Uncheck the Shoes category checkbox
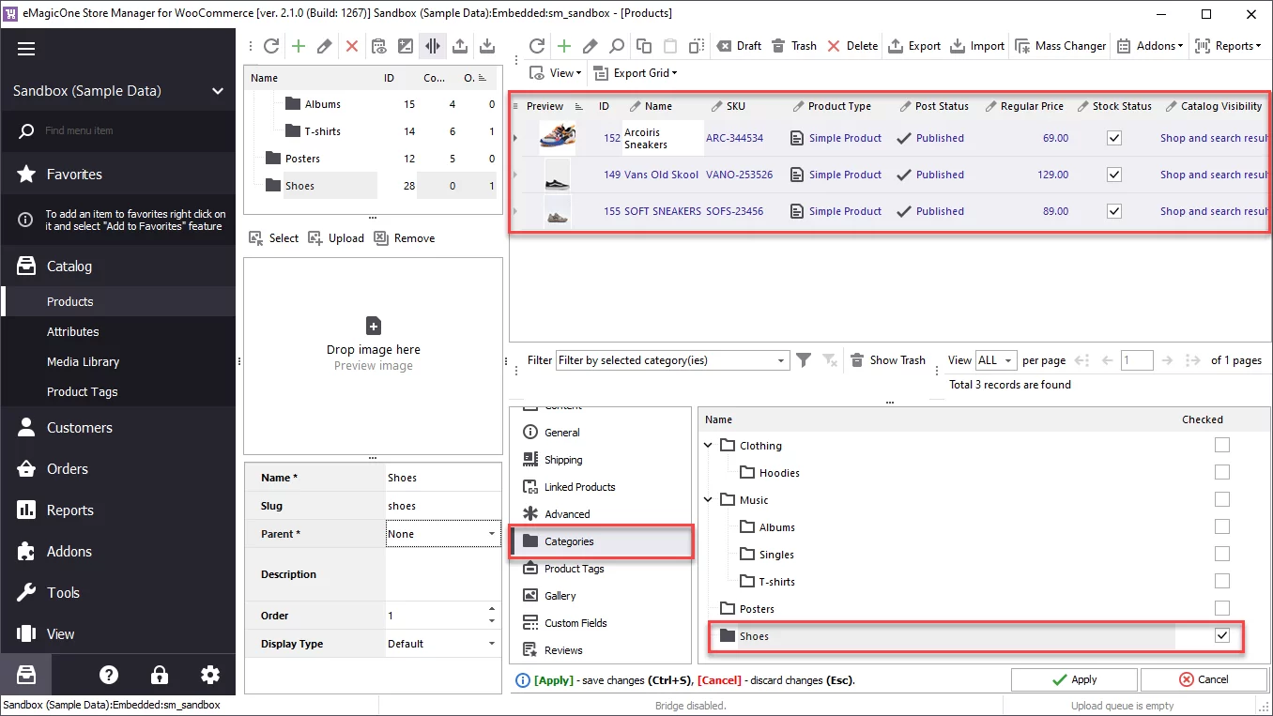The image size is (1273, 716). click(1222, 635)
